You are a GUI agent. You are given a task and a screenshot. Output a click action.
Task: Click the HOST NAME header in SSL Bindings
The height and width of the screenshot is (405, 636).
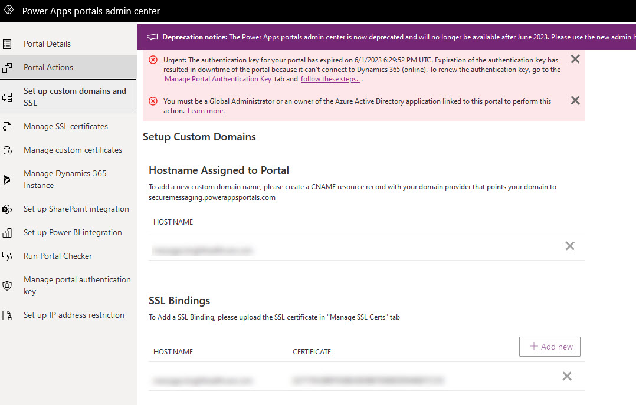173,352
